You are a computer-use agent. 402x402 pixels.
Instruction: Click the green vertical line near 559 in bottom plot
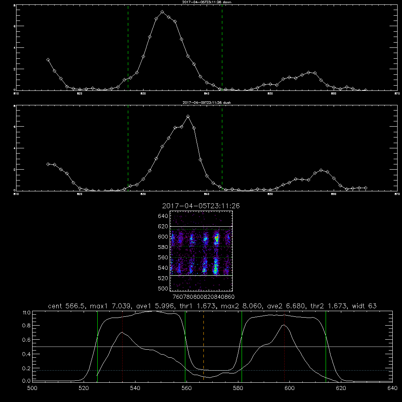coord(185,346)
